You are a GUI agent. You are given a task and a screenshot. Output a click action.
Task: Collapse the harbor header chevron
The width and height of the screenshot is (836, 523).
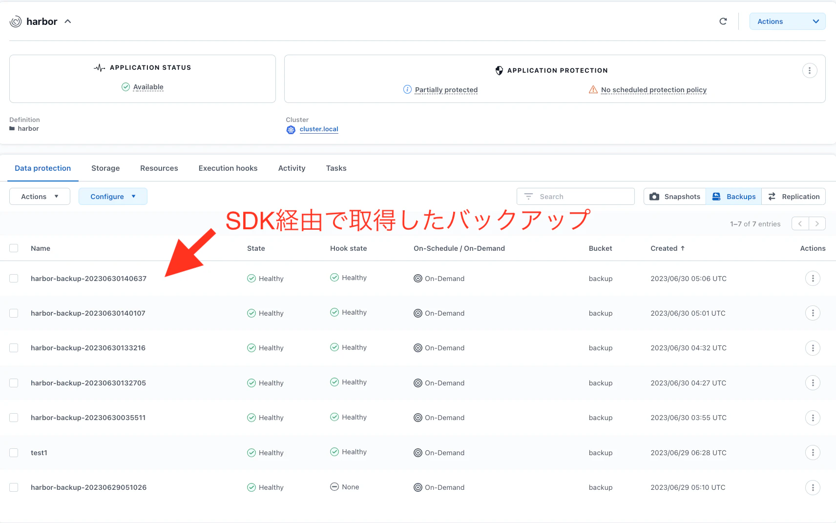click(x=68, y=21)
